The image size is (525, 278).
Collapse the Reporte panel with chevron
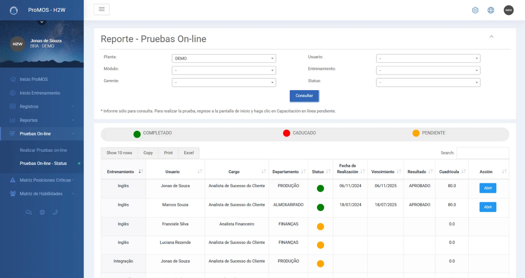[491, 36]
